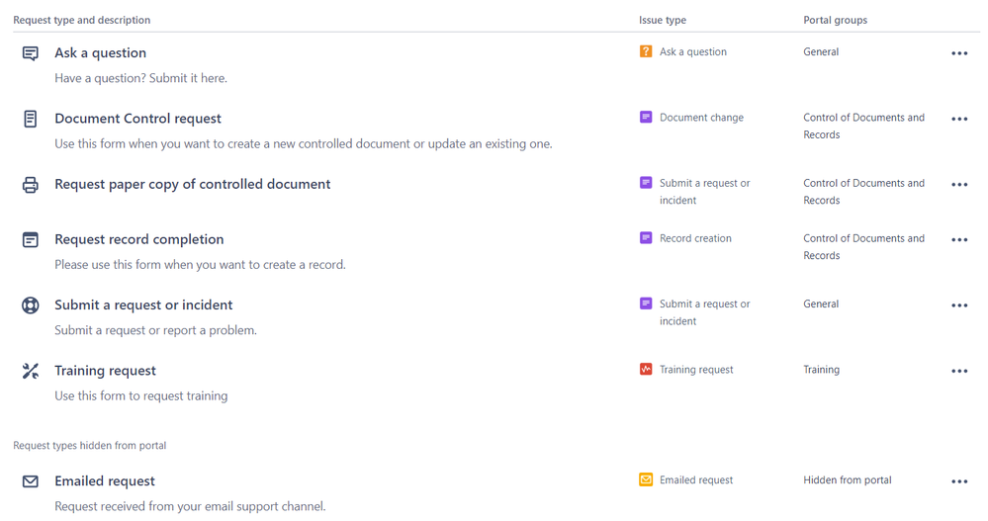Click 'Ask a question' text in Issue type column

(x=693, y=51)
